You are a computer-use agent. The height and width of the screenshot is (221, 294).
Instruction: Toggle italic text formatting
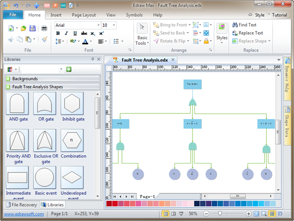[66, 33]
